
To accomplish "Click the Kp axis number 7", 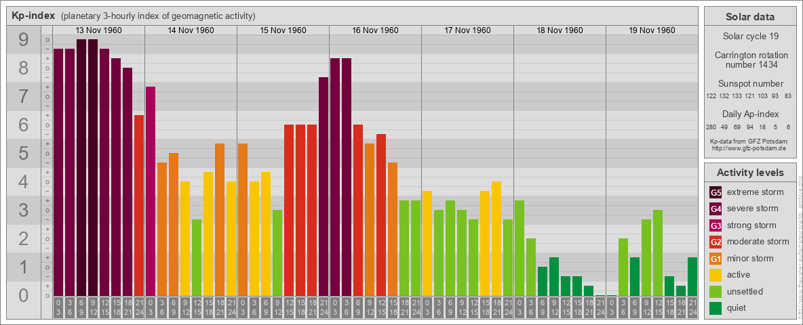I will pyautogui.click(x=24, y=97).
